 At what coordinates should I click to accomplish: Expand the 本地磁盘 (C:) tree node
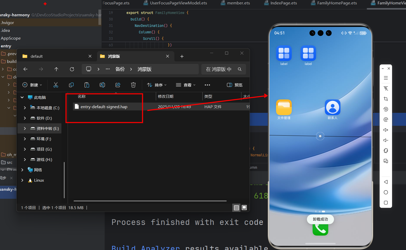click(x=25, y=108)
